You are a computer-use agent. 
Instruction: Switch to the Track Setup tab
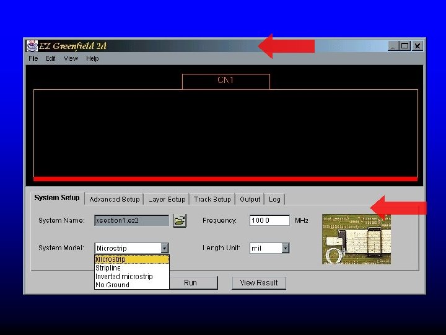[212, 199]
